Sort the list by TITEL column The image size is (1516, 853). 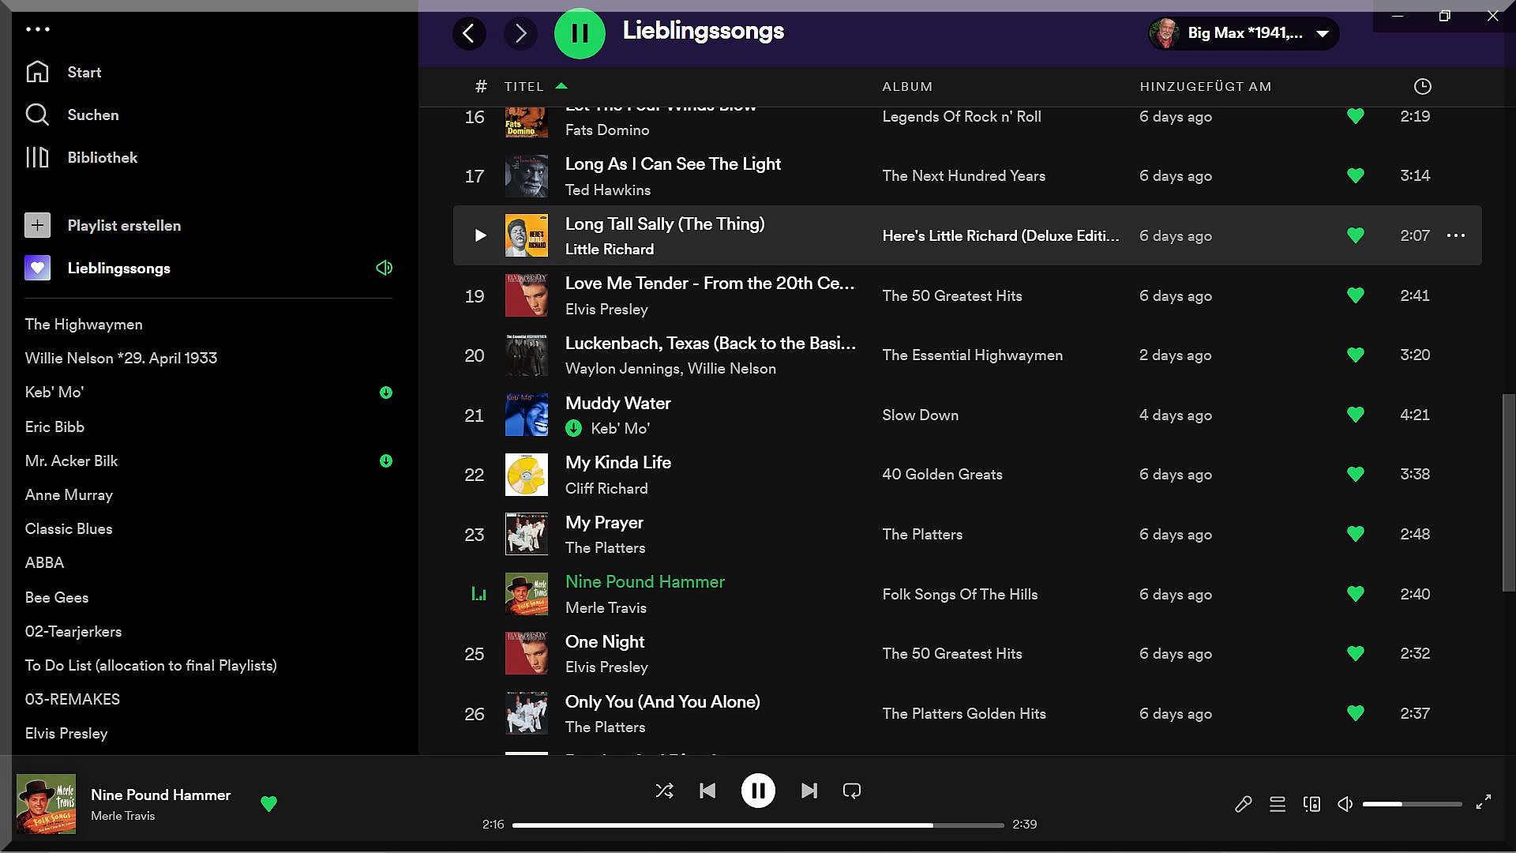tap(524, 87)
